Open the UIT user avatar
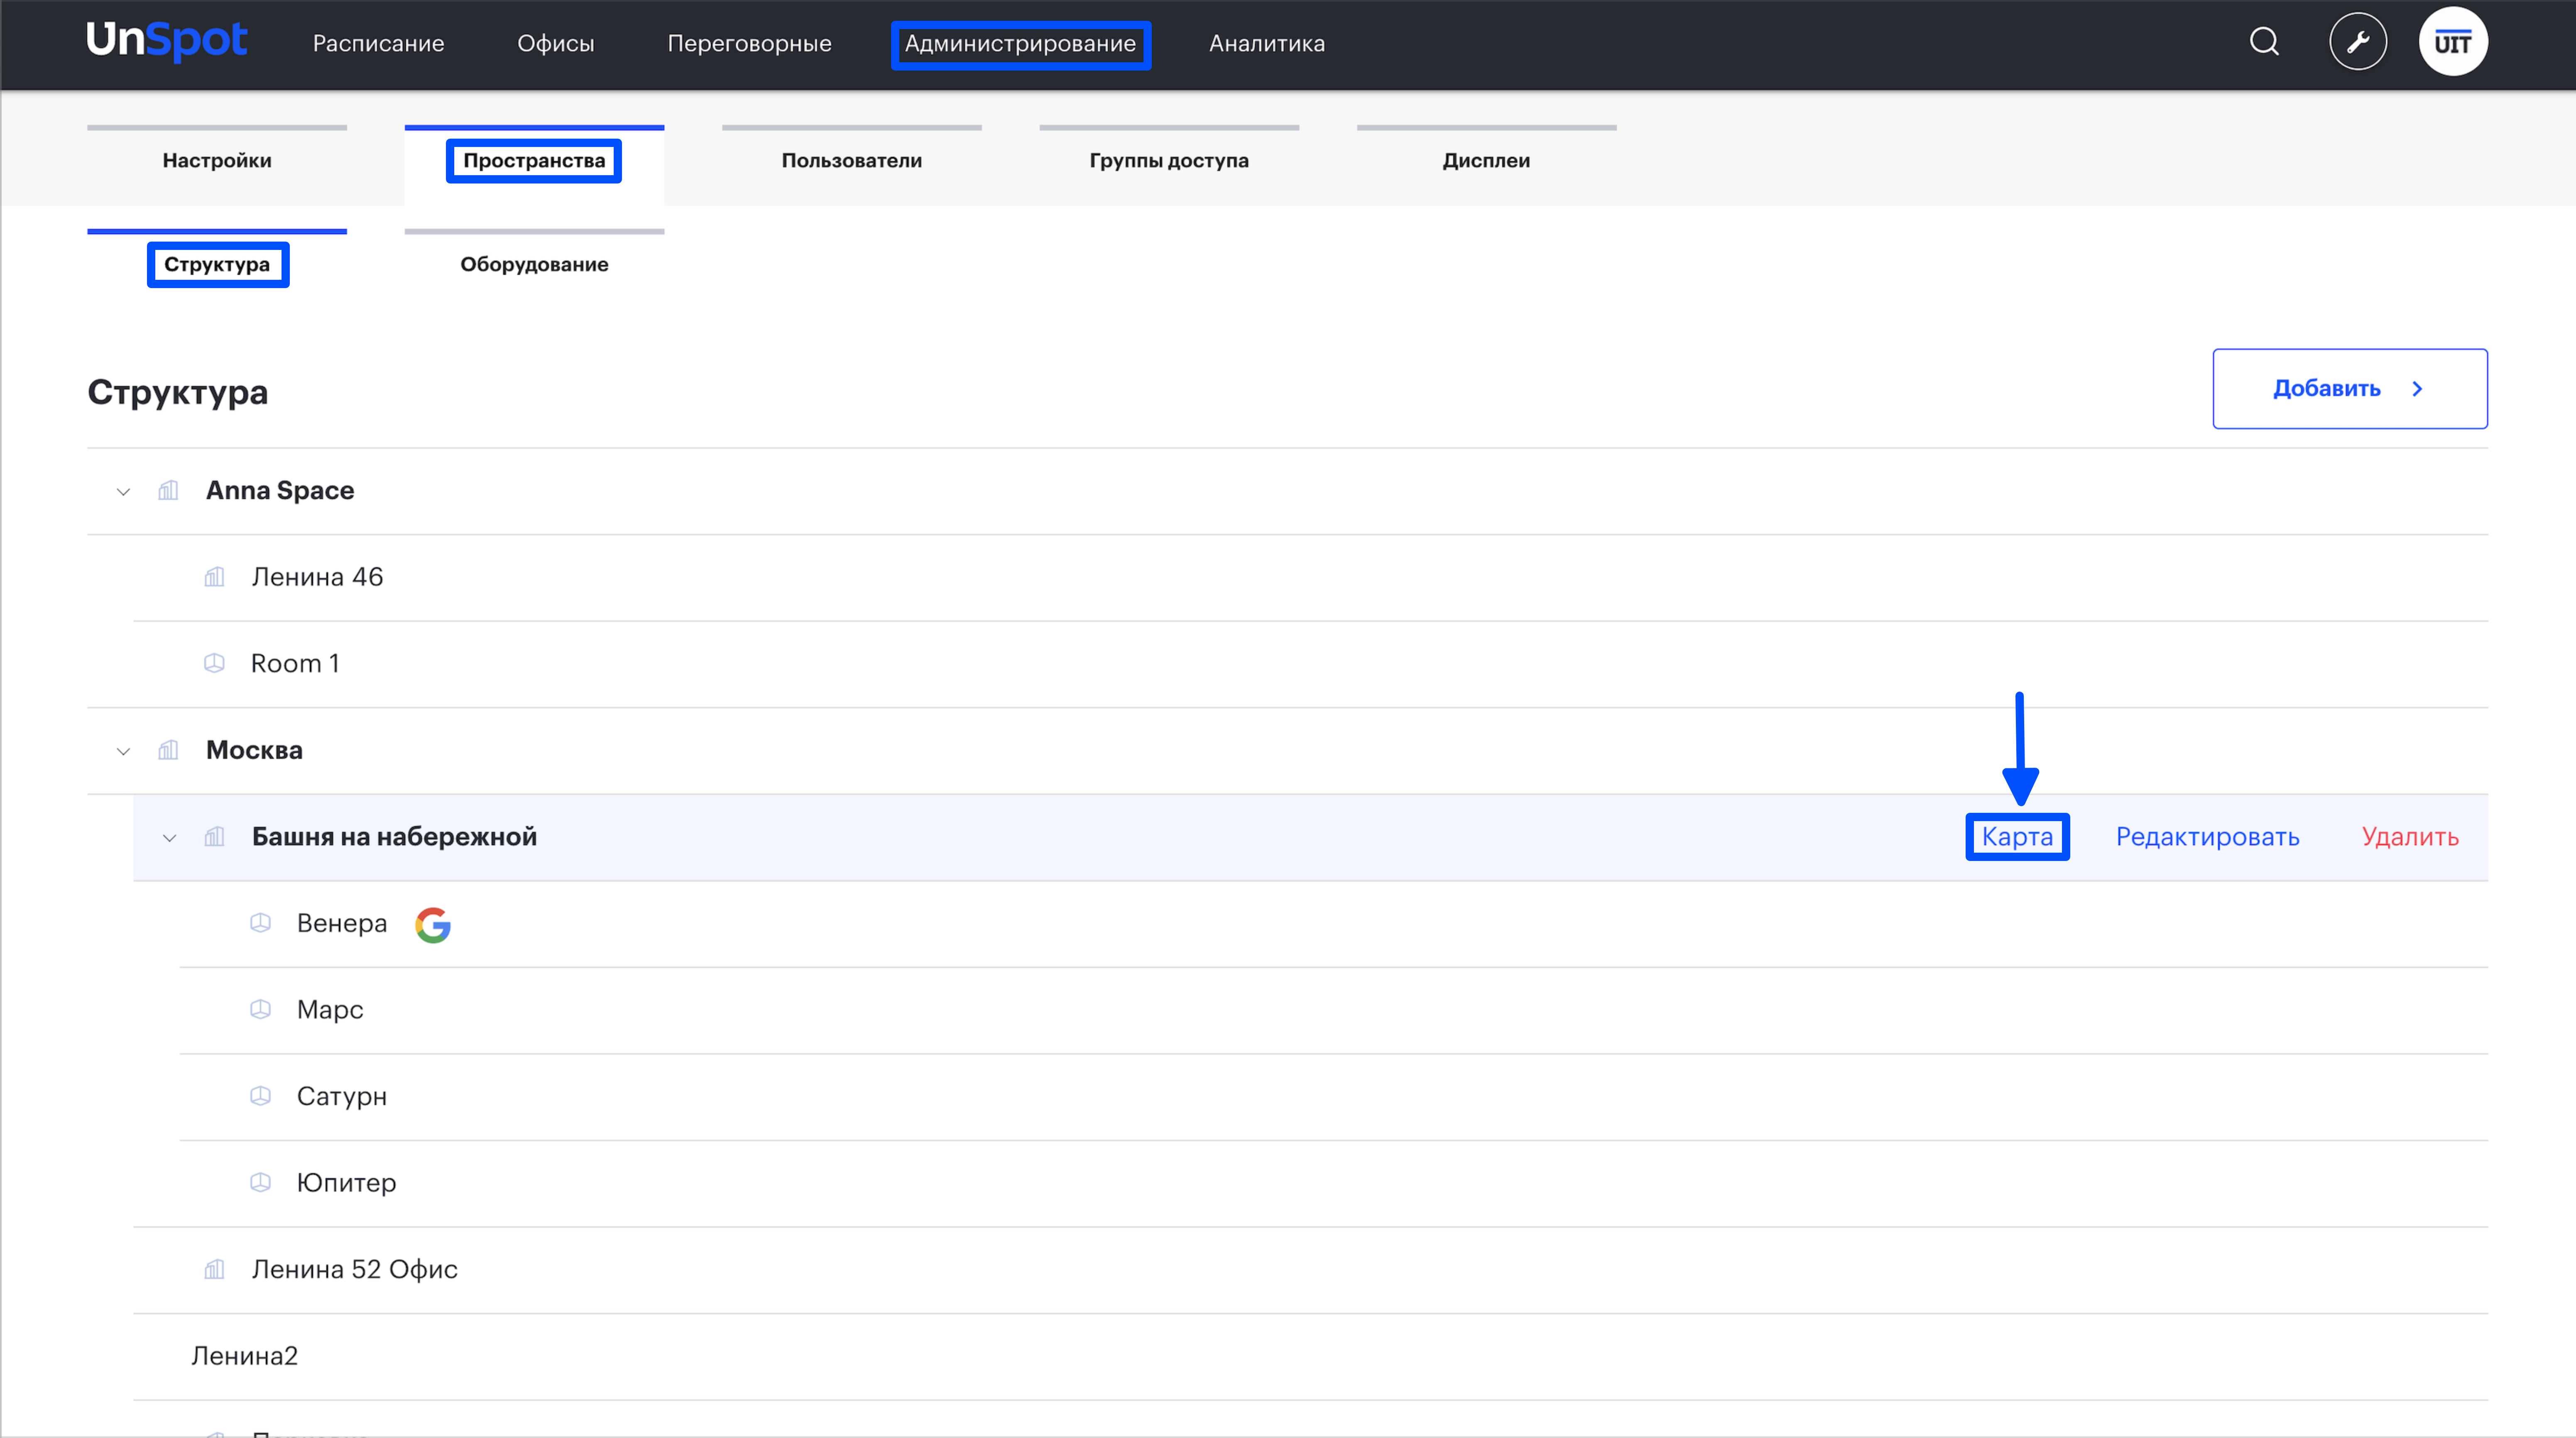The width and height of the screenshot is (2576, 1438). point(2453,42)
